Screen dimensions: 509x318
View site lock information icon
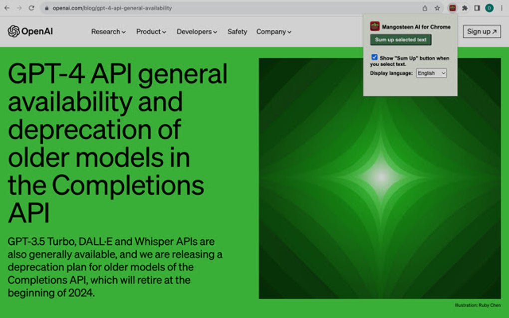tap(47, 8)
